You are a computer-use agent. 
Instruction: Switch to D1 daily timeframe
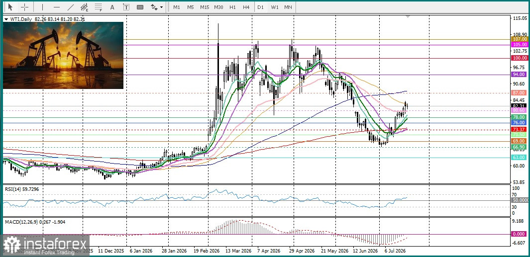tap(260, 7)
